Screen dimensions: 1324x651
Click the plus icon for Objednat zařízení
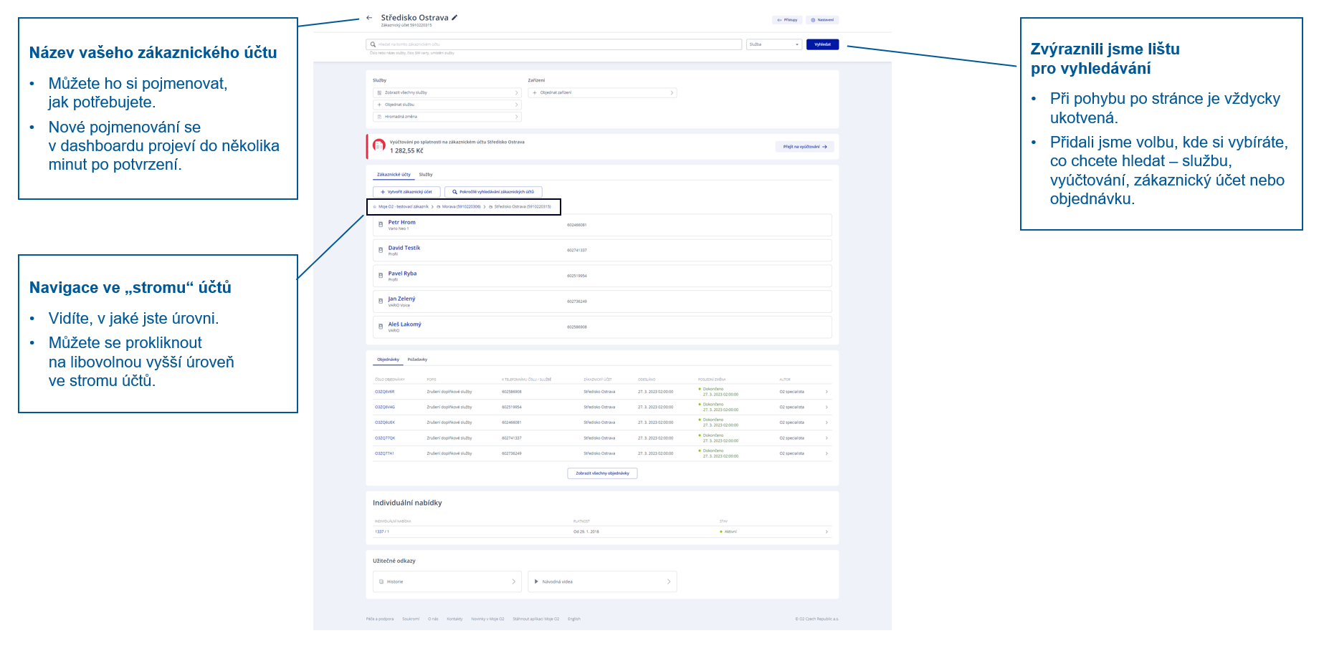click(x=535, y=93)
